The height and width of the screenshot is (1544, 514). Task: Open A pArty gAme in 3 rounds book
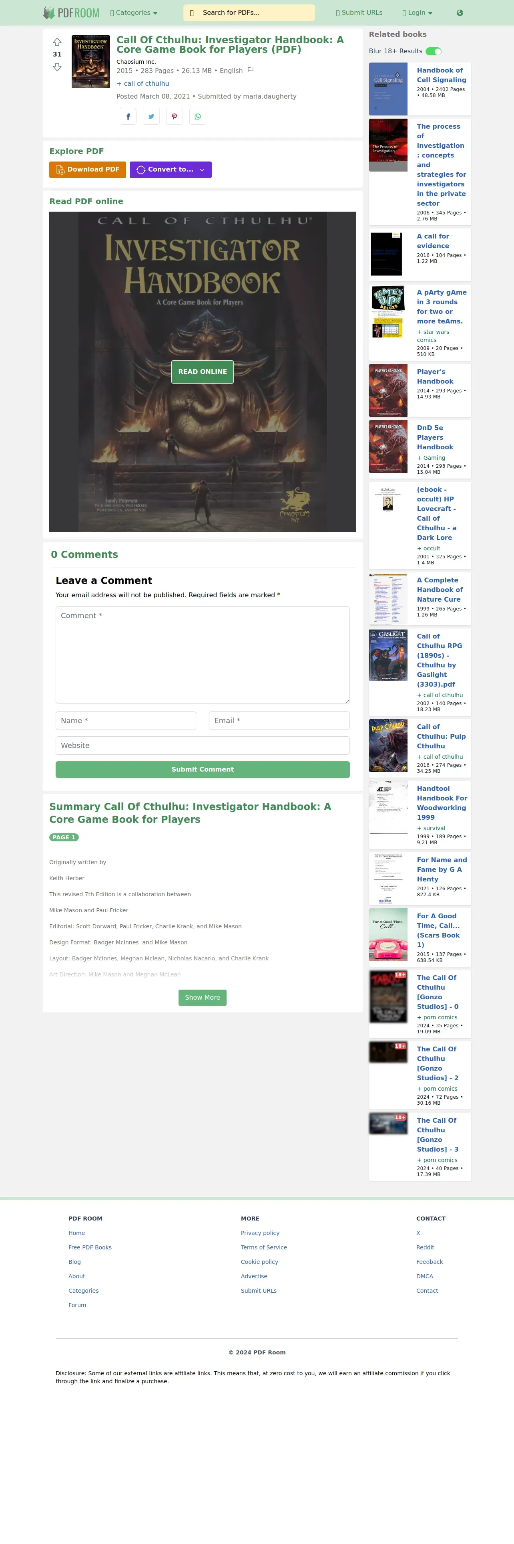pyautogui.click(x=441, y=307)
